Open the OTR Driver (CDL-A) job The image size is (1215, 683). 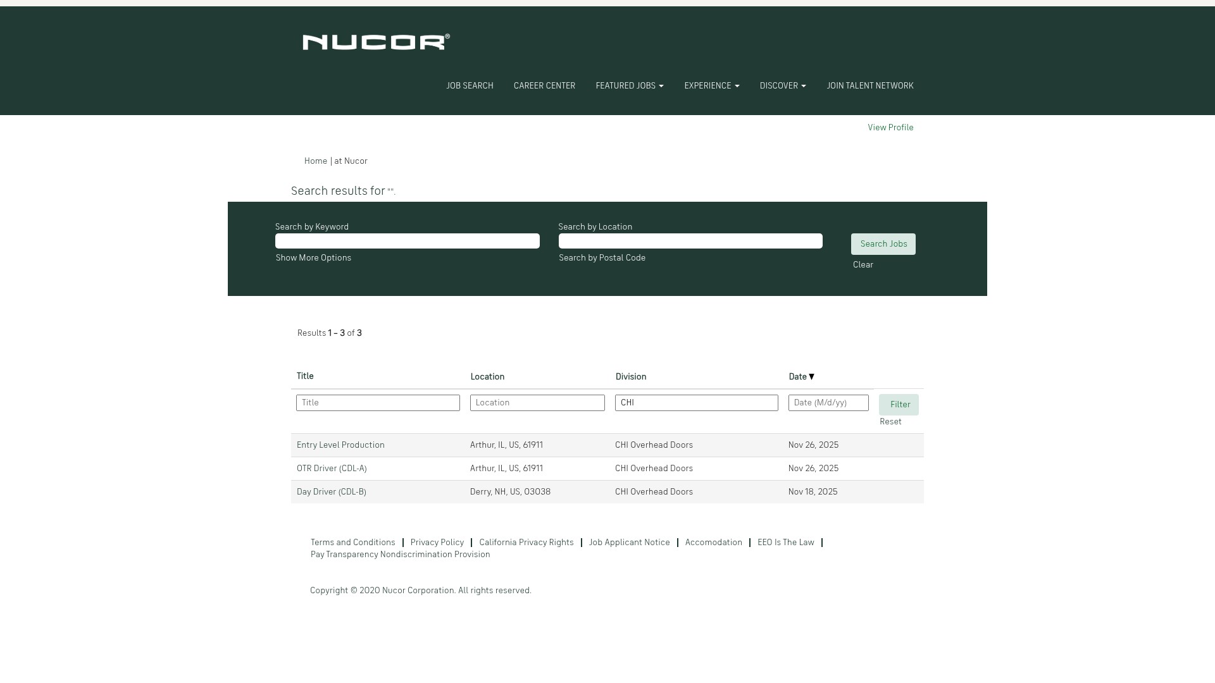[332, 469]
